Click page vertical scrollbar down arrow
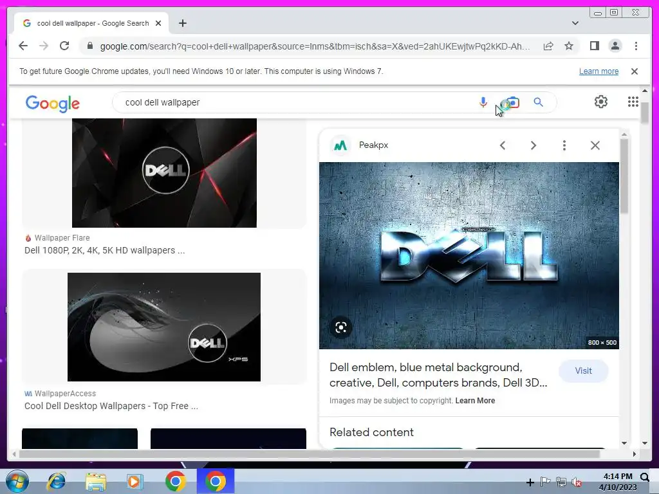The height and width of the screenshot is (494, 659). pyautogui.click(x=645, y=443)
